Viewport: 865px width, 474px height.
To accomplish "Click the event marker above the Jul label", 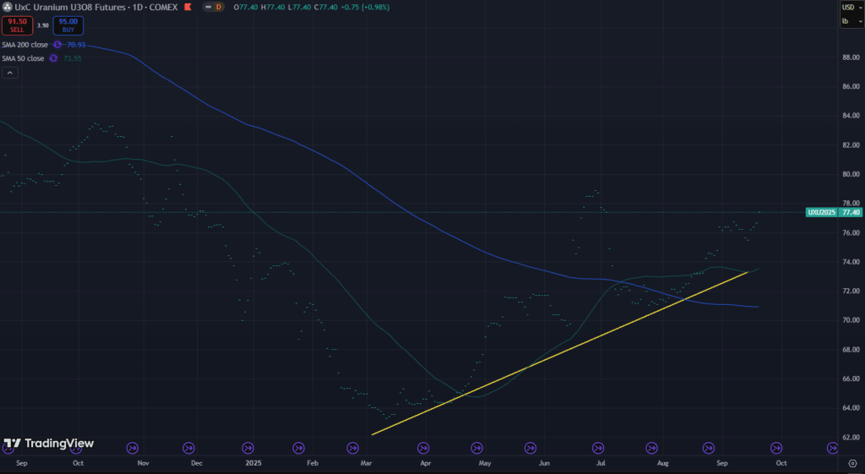I will pyautogui.click(x=598, y=448).
